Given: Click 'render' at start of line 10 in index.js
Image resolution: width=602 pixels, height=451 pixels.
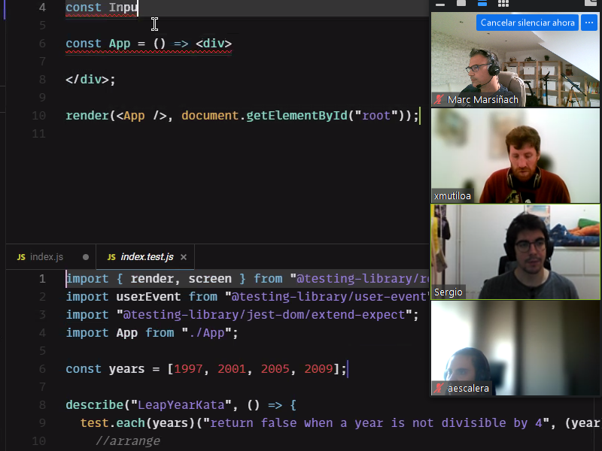Looking at the screenshot, I should [x=87, y=116].
